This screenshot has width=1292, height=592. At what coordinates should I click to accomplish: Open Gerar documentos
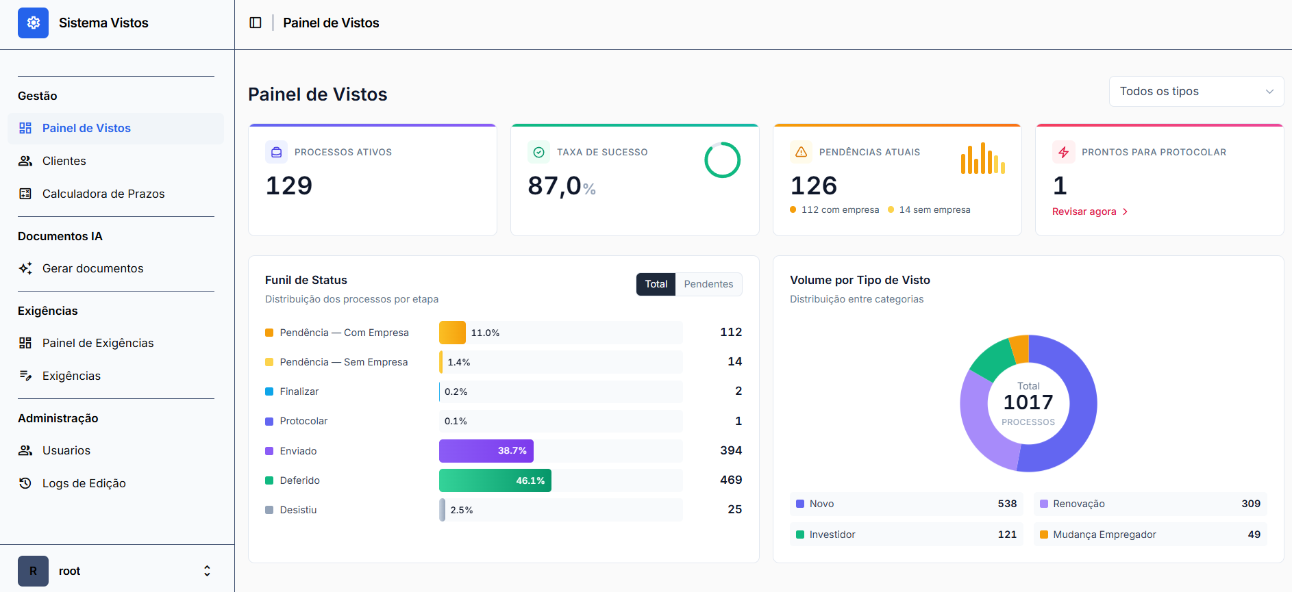(x=116, y=268)
